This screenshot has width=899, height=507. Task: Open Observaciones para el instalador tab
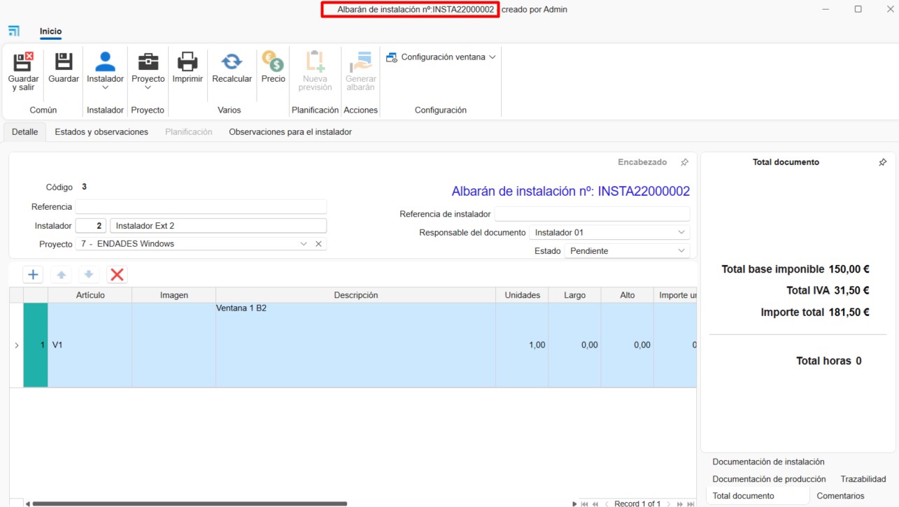tap(290, 132)
